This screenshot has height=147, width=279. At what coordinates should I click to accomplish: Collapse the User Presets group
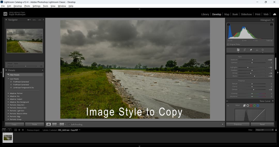[x=8, y=79]
